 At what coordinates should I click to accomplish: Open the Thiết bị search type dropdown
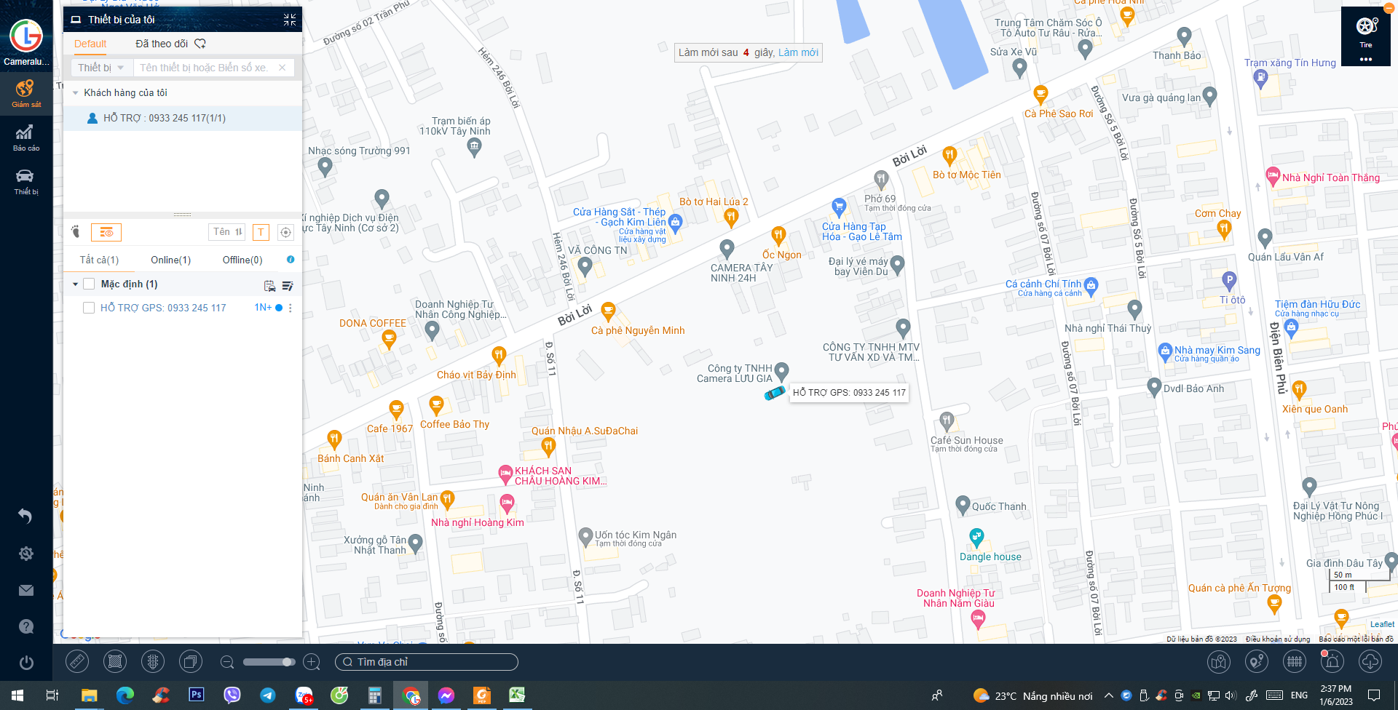(101, 68)
